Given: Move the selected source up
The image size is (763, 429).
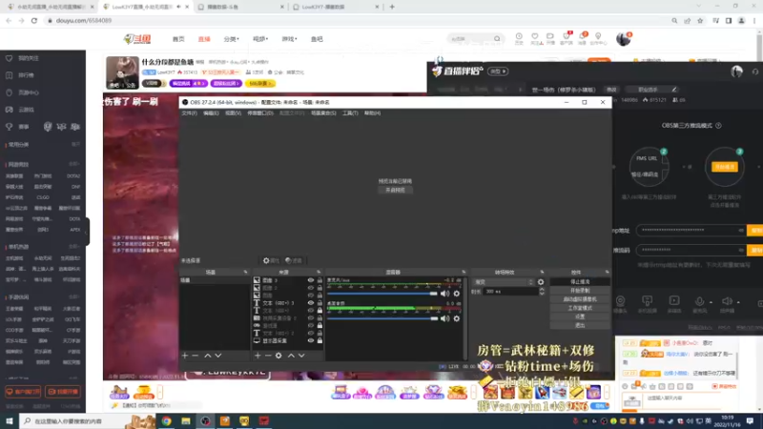Looking at the screenshot, I should coord(291,356).
